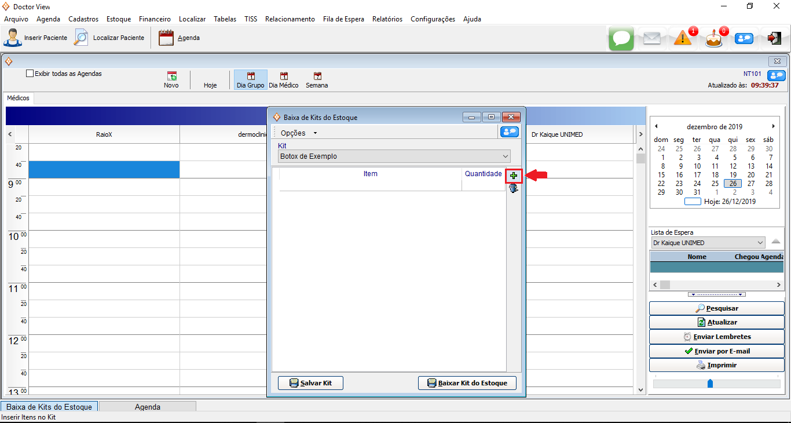
Task: Open the green chat bubble icon
Action: coord(621,38)
